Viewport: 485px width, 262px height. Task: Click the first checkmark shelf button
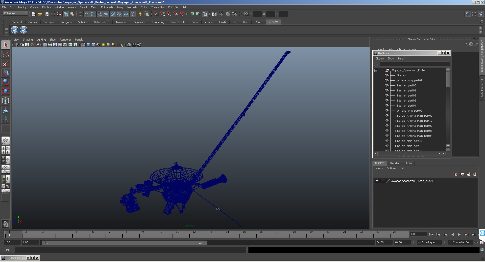(15, 30)
